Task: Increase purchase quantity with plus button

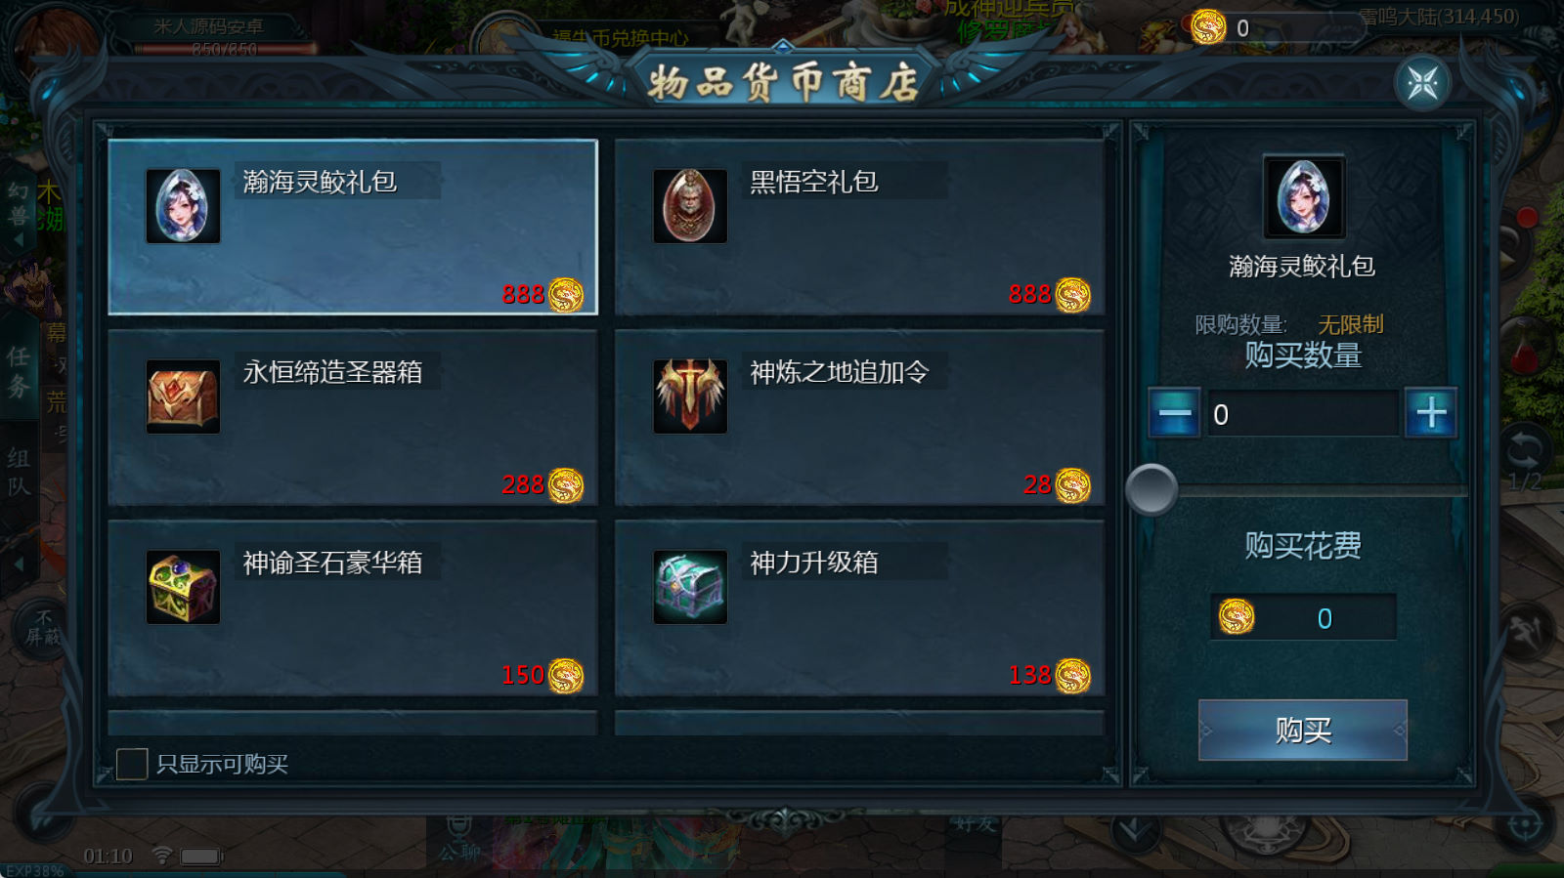Action: [x=1431, y=413]
